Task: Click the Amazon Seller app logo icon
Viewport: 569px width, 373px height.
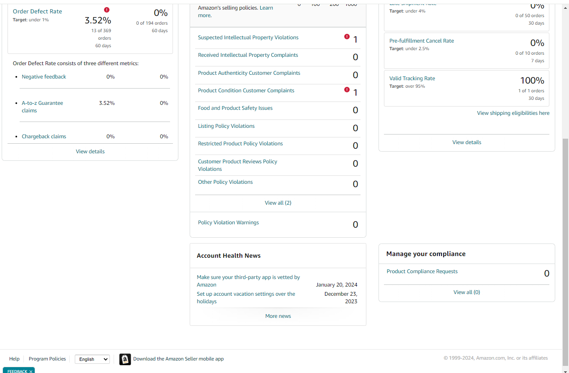Action: pyautogui.click(x=125, y=359)
